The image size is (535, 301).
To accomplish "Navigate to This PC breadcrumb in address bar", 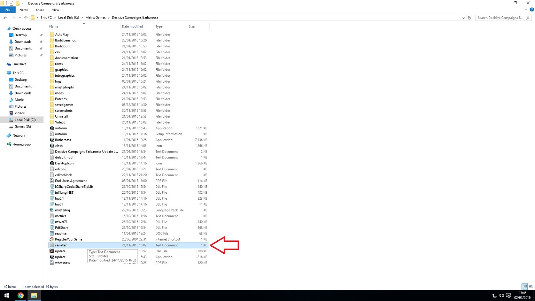I will [x=46, y=18].
